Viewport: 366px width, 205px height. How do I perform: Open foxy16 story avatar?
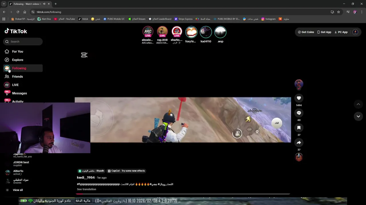pyautogui.click(x=191, y=32)
